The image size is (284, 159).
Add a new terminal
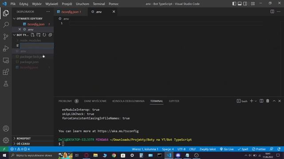click(x=252, y=101)
